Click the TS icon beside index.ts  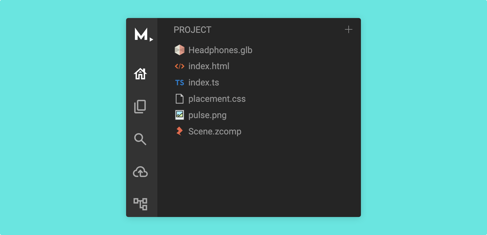click(x=180, y=82)
